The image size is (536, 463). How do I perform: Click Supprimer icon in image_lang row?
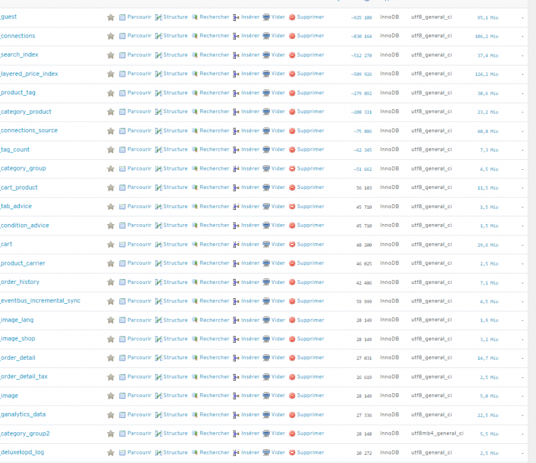(292, 320)
